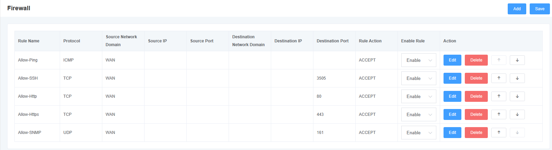Move Allow-Http rule up
Image resolution: width=552 pixels, height=150 pixels.
(x=499, y=96)
